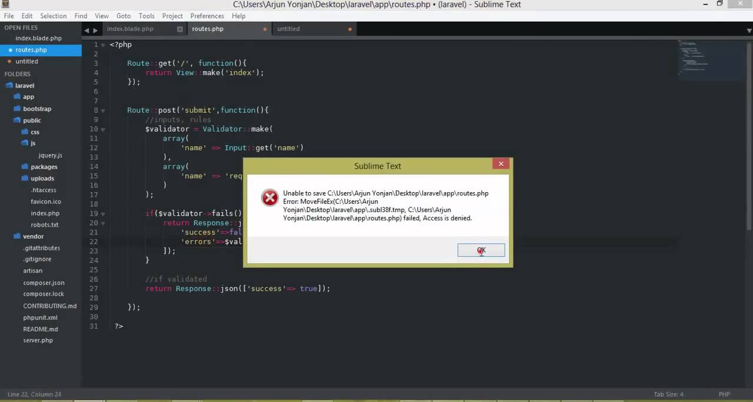Viewport: 753px width, 402px height.
Task: Open composer.lock in sidebar
Action: pos(44,294)
